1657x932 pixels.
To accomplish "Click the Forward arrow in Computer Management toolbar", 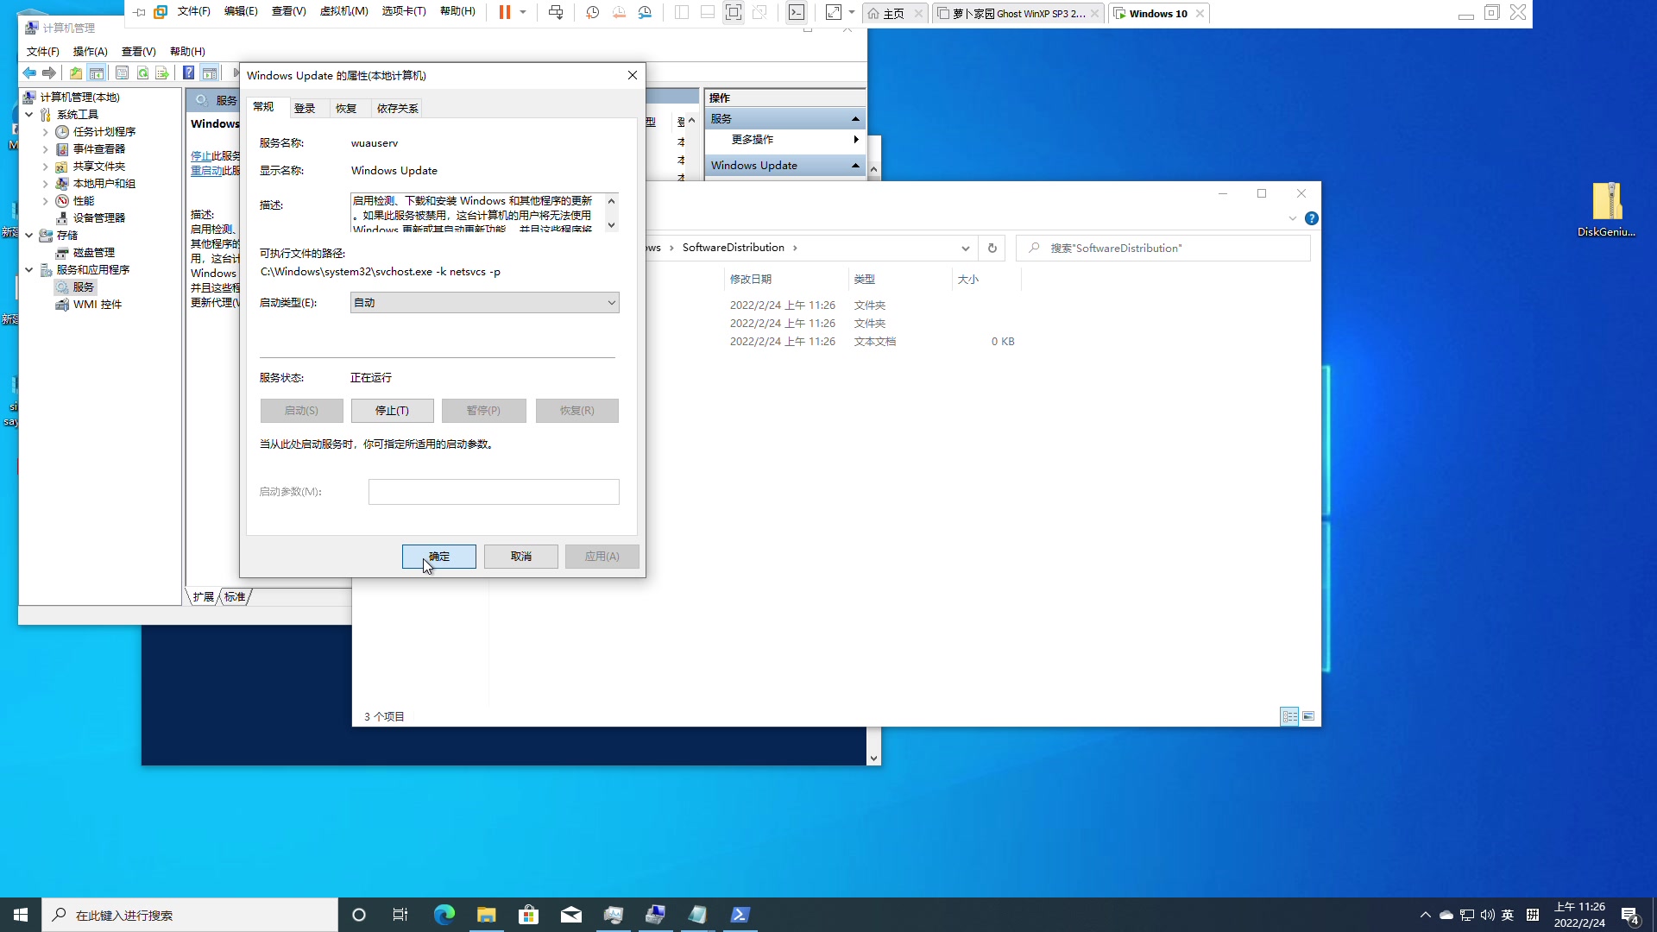I will 49,73.
